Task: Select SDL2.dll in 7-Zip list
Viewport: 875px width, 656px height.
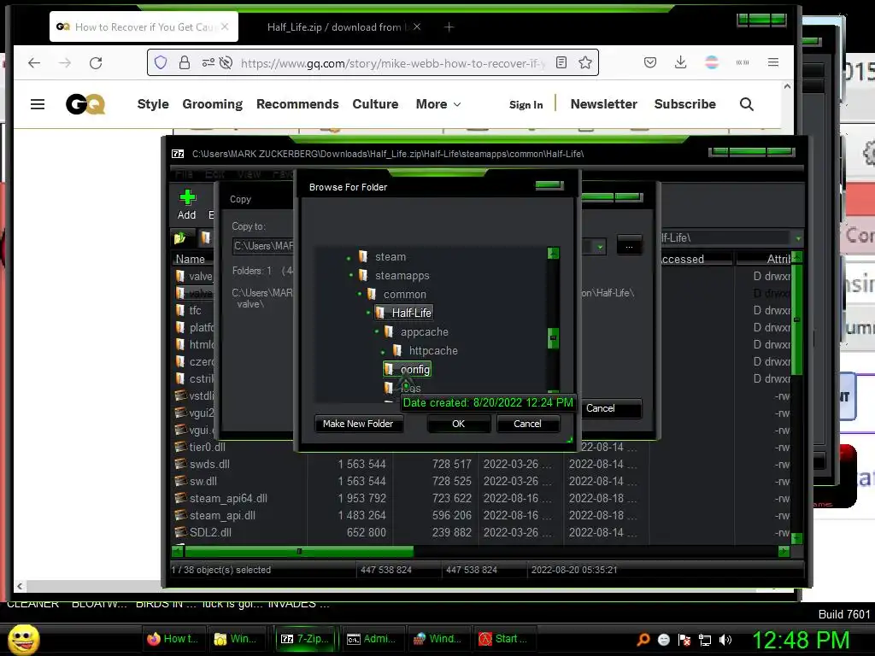Action: pyautogui.click(x=210, y=532)
